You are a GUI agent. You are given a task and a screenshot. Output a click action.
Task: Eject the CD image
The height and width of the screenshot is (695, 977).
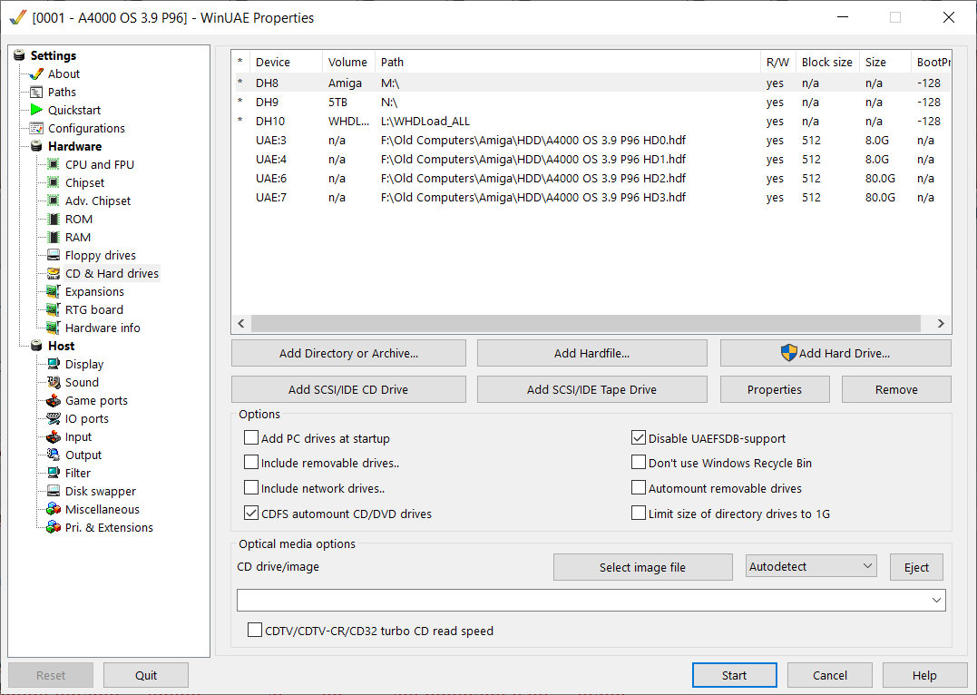coord(916,566)
